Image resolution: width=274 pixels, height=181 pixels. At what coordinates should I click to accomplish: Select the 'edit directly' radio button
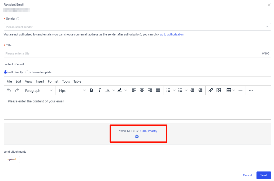[x=6, y=72]
